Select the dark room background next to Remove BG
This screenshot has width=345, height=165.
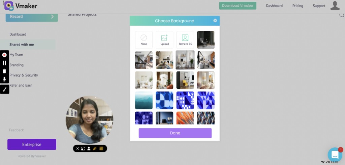tap(206, 40)
